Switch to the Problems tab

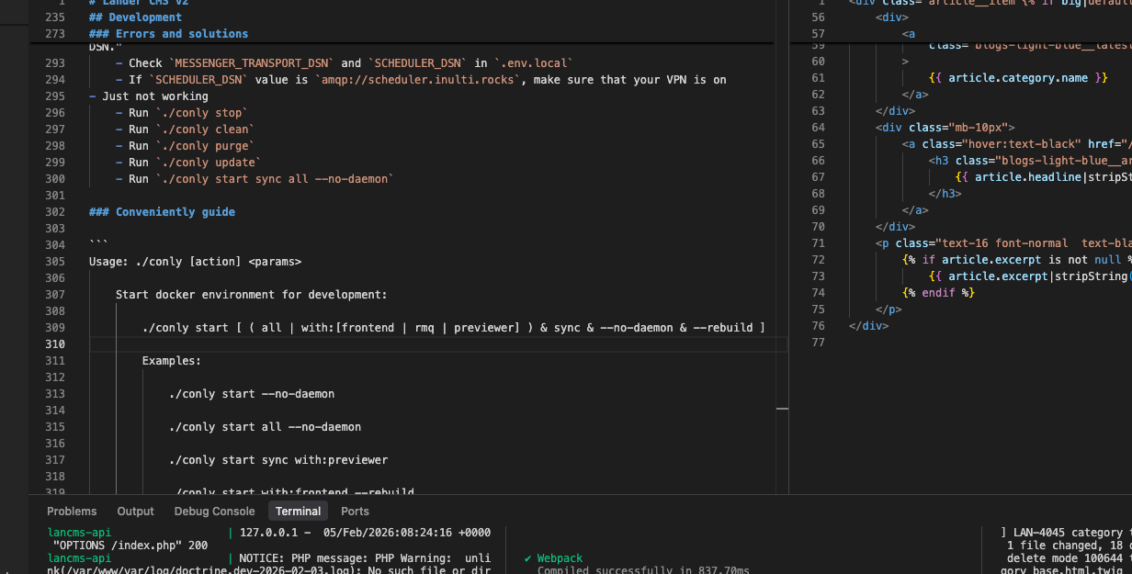point(72,512)
